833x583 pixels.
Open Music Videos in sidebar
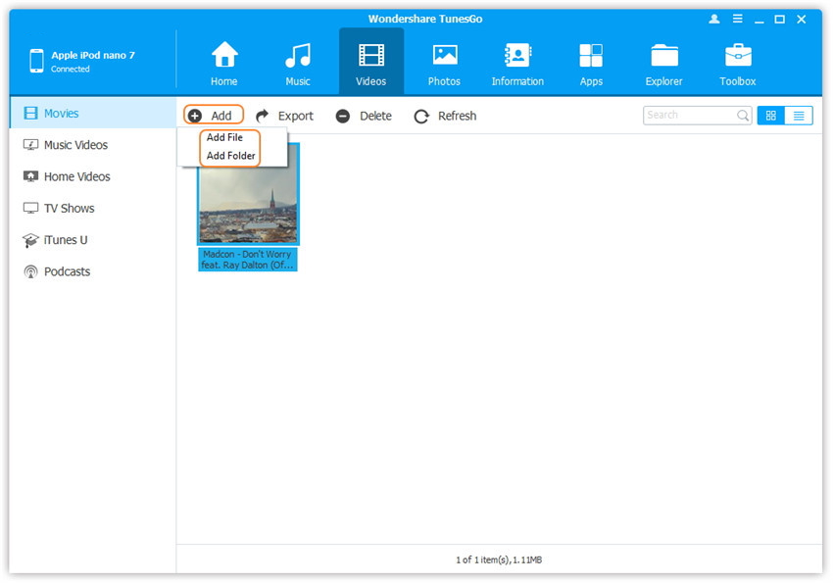click(75, 145)
